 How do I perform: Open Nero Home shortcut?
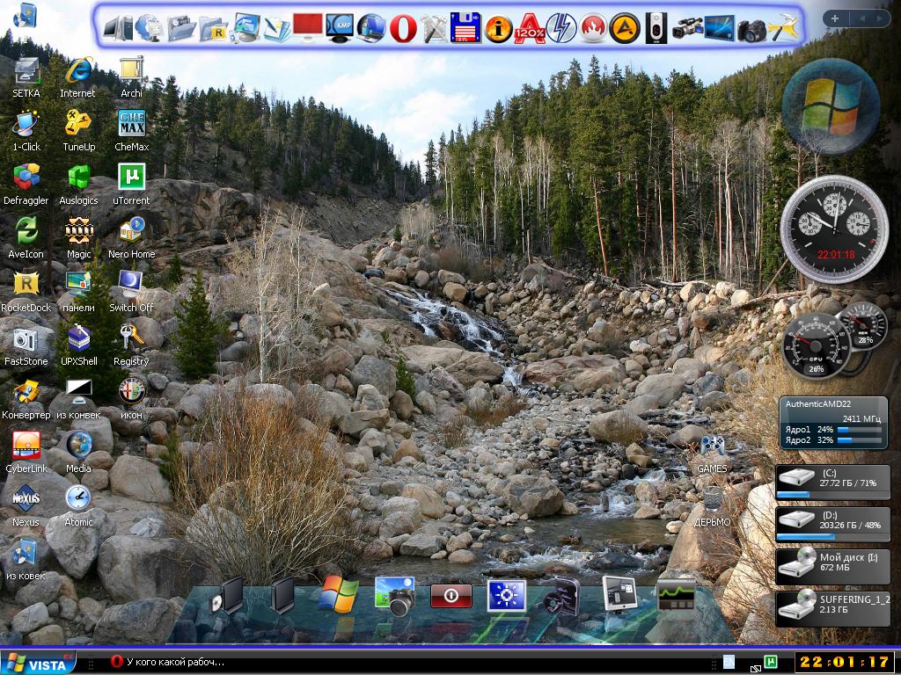[131, 231]
